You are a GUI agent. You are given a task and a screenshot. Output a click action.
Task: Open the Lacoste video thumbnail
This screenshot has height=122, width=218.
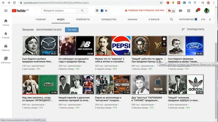pyautogui.click(x=40, y=84)
